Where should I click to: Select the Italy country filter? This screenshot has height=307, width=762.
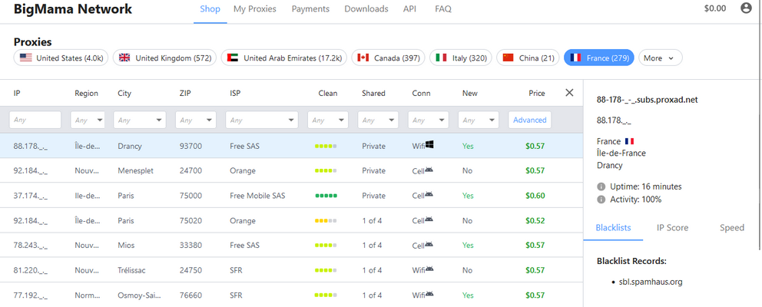click(461, 58)
